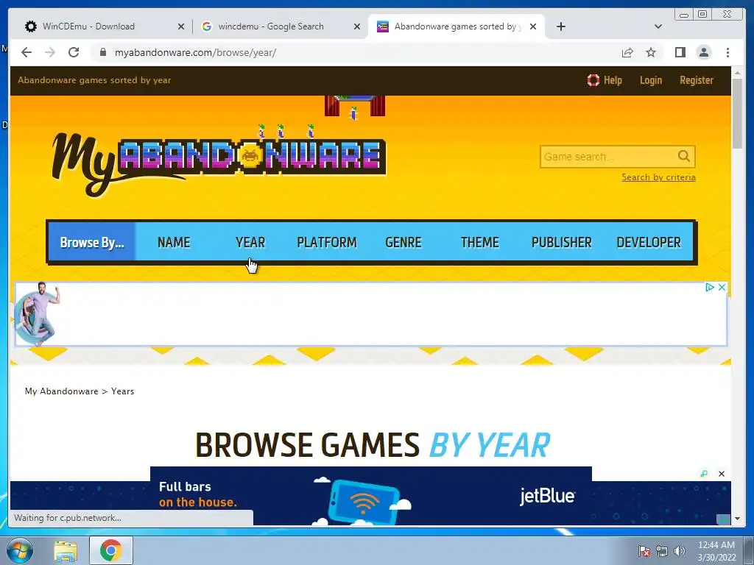Close the jetBlue bottom ad
The height and width of the screenshot is (565, 754).
pyautogui.click(x=722, y=474)
